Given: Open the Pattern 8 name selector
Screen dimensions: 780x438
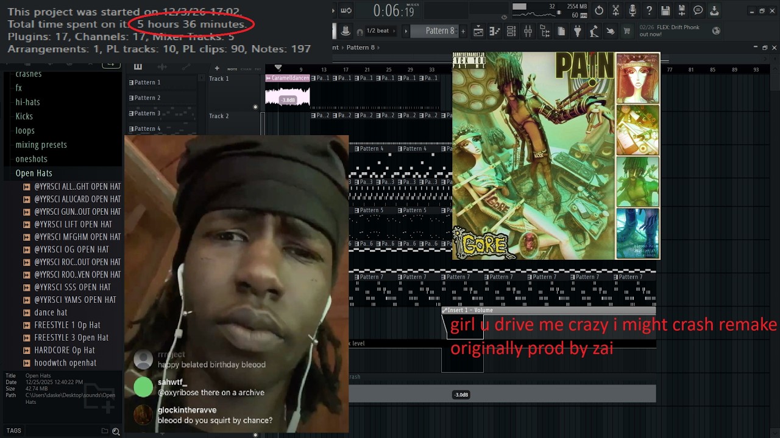Looking at the screenshot, I should [x=435, y=31].
